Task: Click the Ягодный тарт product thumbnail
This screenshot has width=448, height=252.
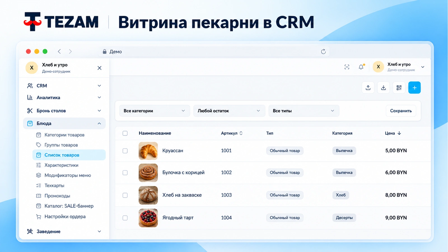Action: (x=148, y=218)
